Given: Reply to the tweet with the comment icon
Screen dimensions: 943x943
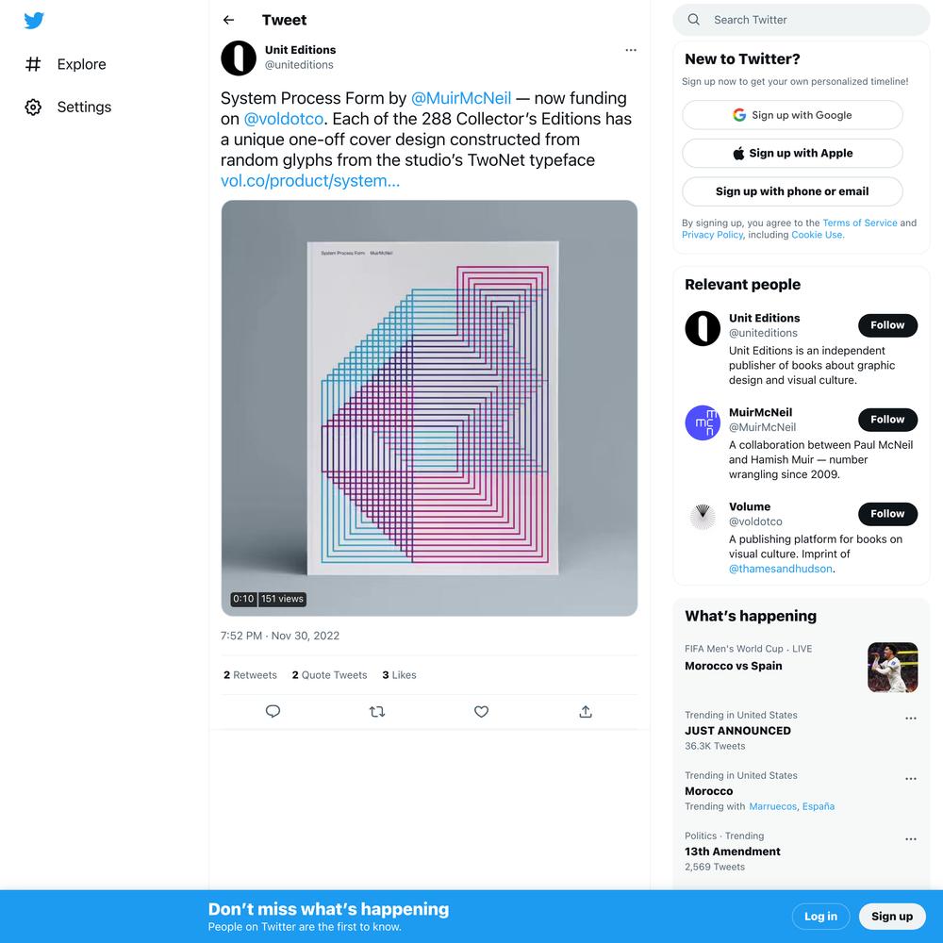Looking at the screenshot, I should tap(273, 711).
